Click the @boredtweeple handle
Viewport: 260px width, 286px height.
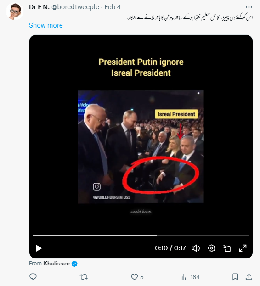click(75, 7)
